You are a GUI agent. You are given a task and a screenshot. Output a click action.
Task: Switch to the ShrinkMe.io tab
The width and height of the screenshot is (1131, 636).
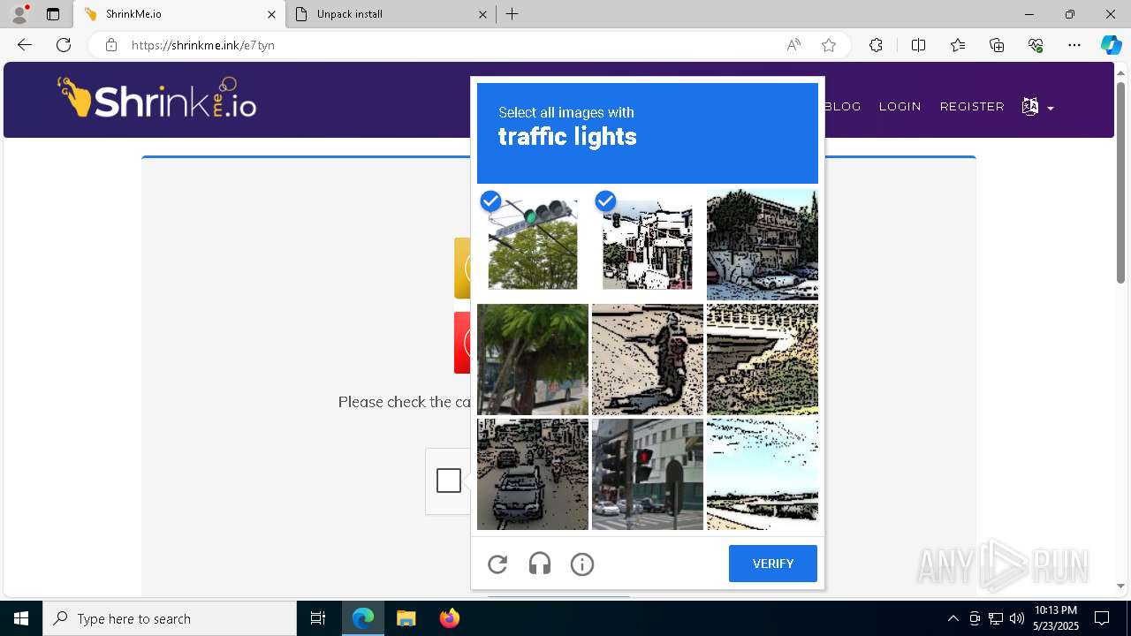click(179, 14)
